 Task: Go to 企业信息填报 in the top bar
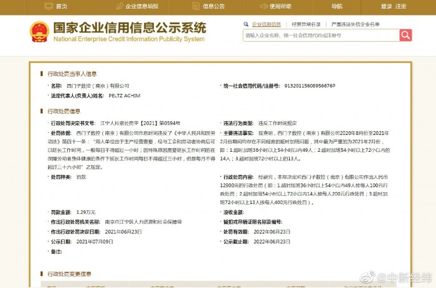click(142, 6)
